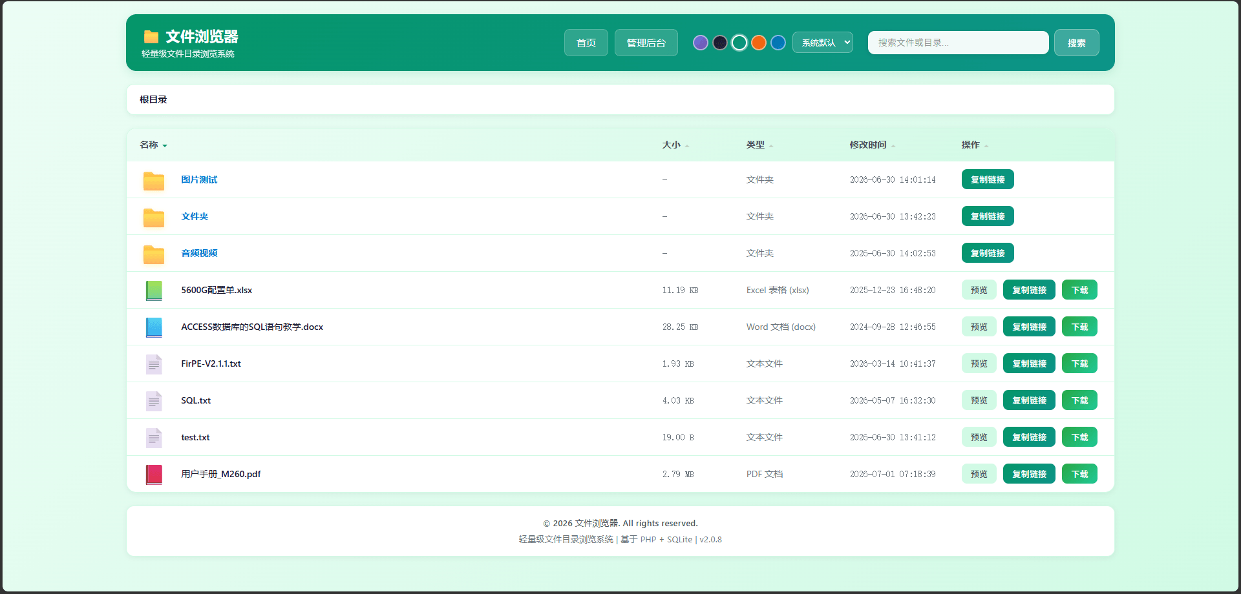
Task: Open the 系统默认 theme dropdown
Action: (823, 43)
